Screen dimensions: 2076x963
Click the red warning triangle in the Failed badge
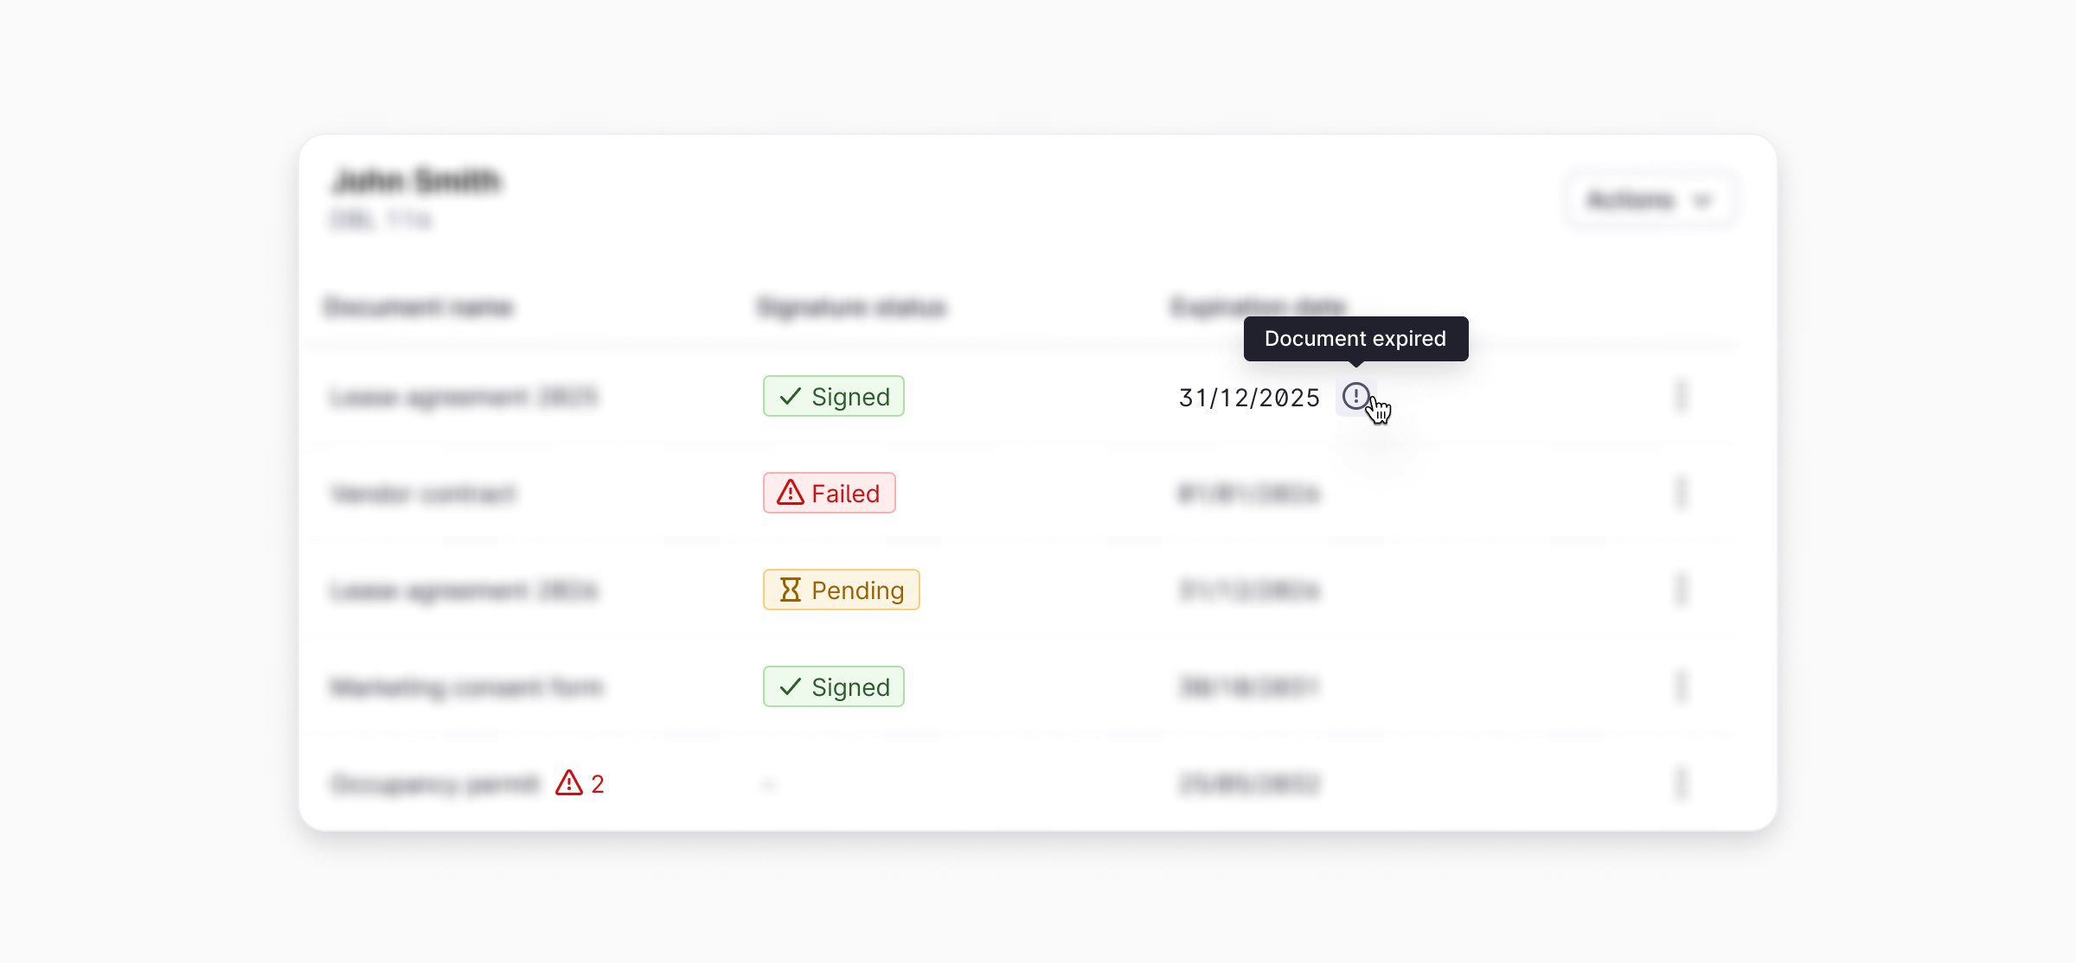coord(790,493)
